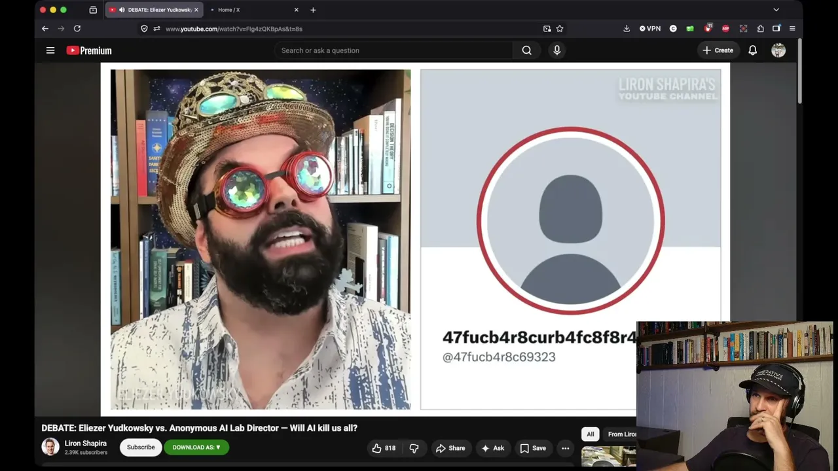Like the video with thumbs up
The height and width of the screenshot is (471, 838).
(x=384, y=448)
